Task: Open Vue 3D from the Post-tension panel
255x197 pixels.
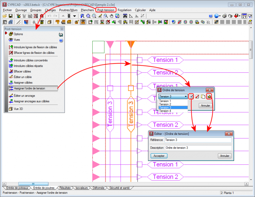Action: pyautogui.click(x=16, y=109)
